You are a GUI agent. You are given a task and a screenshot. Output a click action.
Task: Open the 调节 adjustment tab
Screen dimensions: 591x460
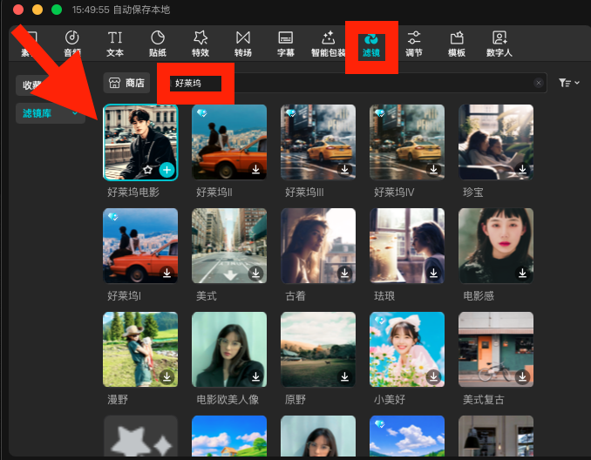tap(413, 44)
